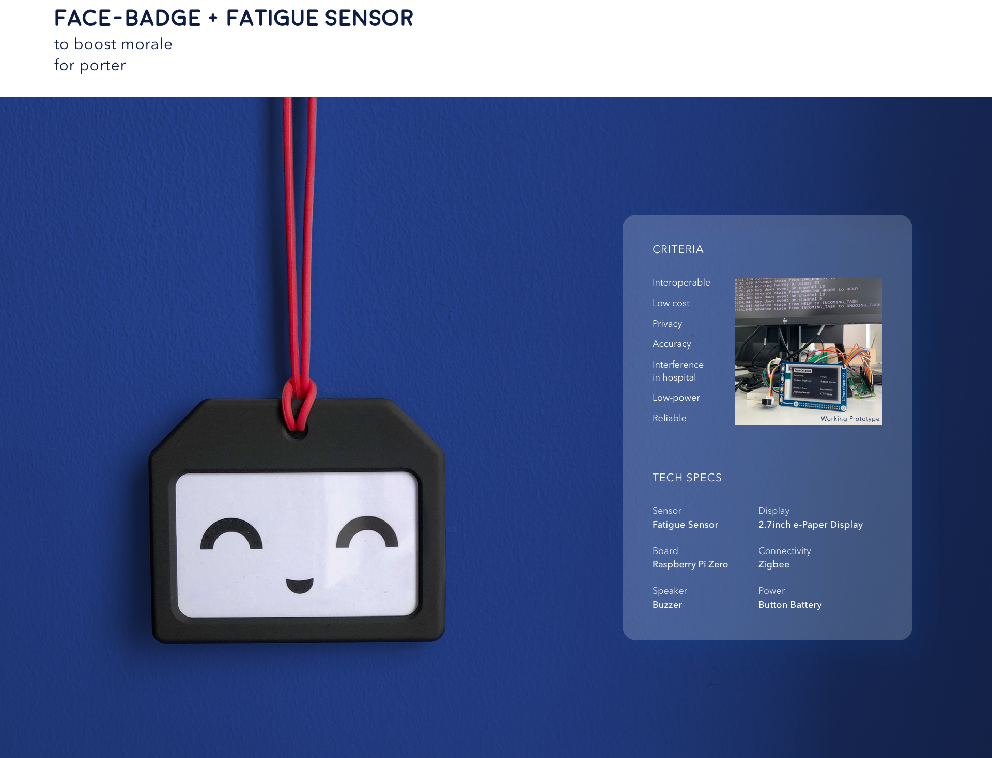Click the CRITERIA heading
Screen dimensions: 992x758
coord(677,249)
